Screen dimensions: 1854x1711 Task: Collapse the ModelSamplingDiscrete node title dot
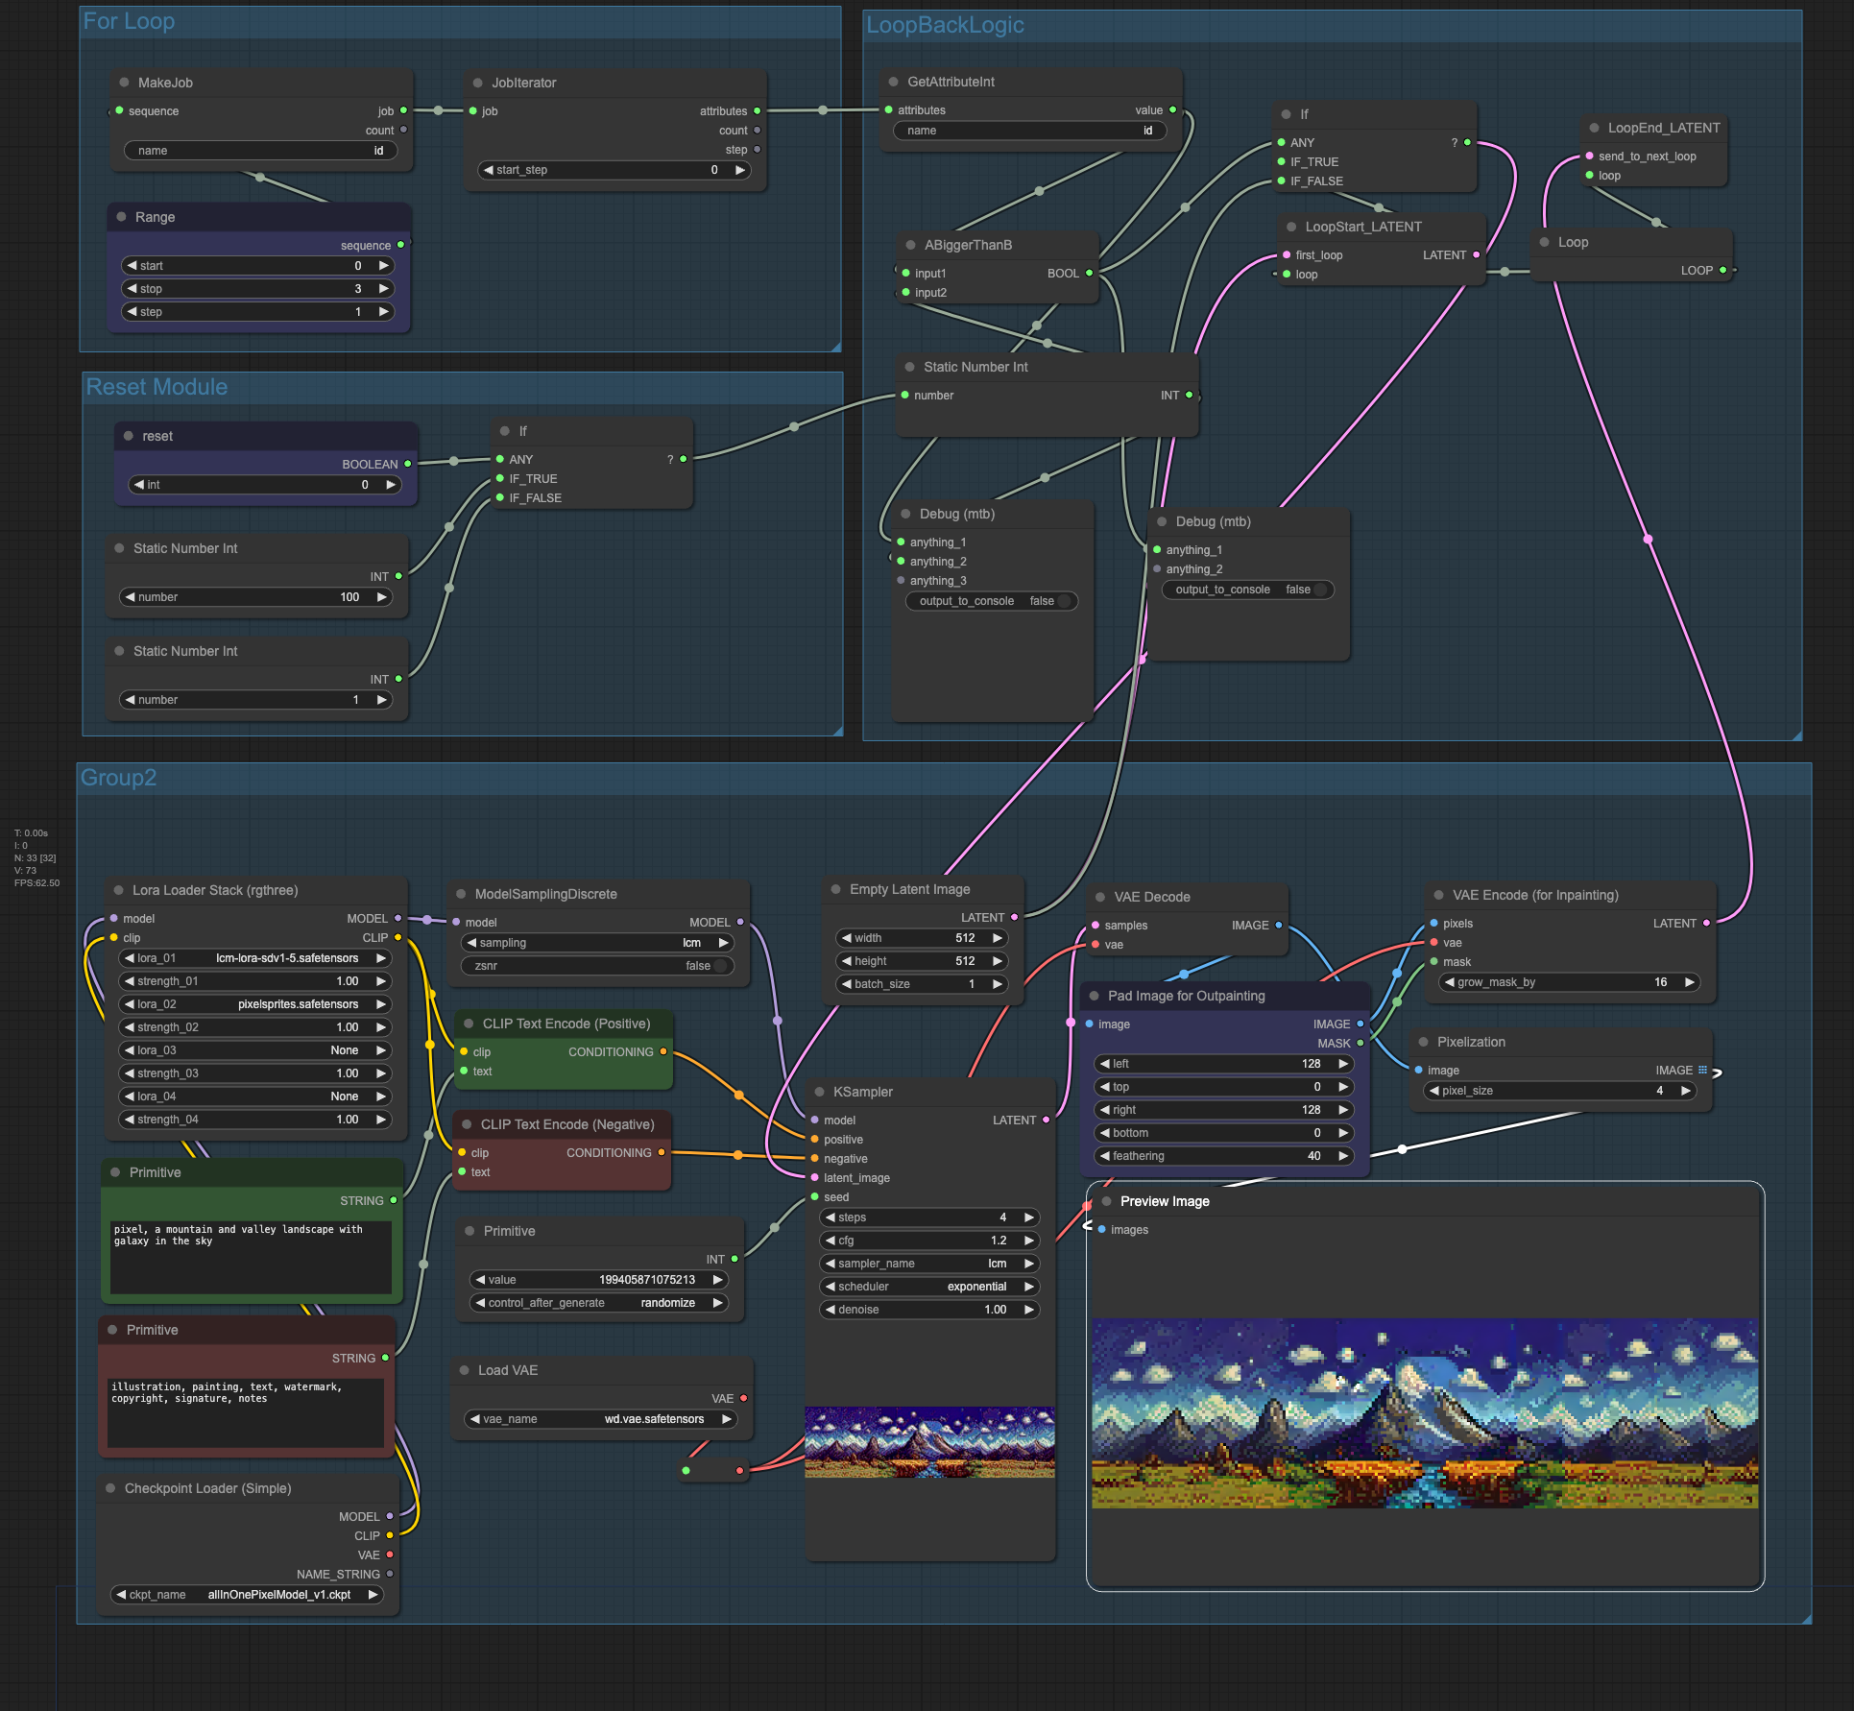pos(462,894)
